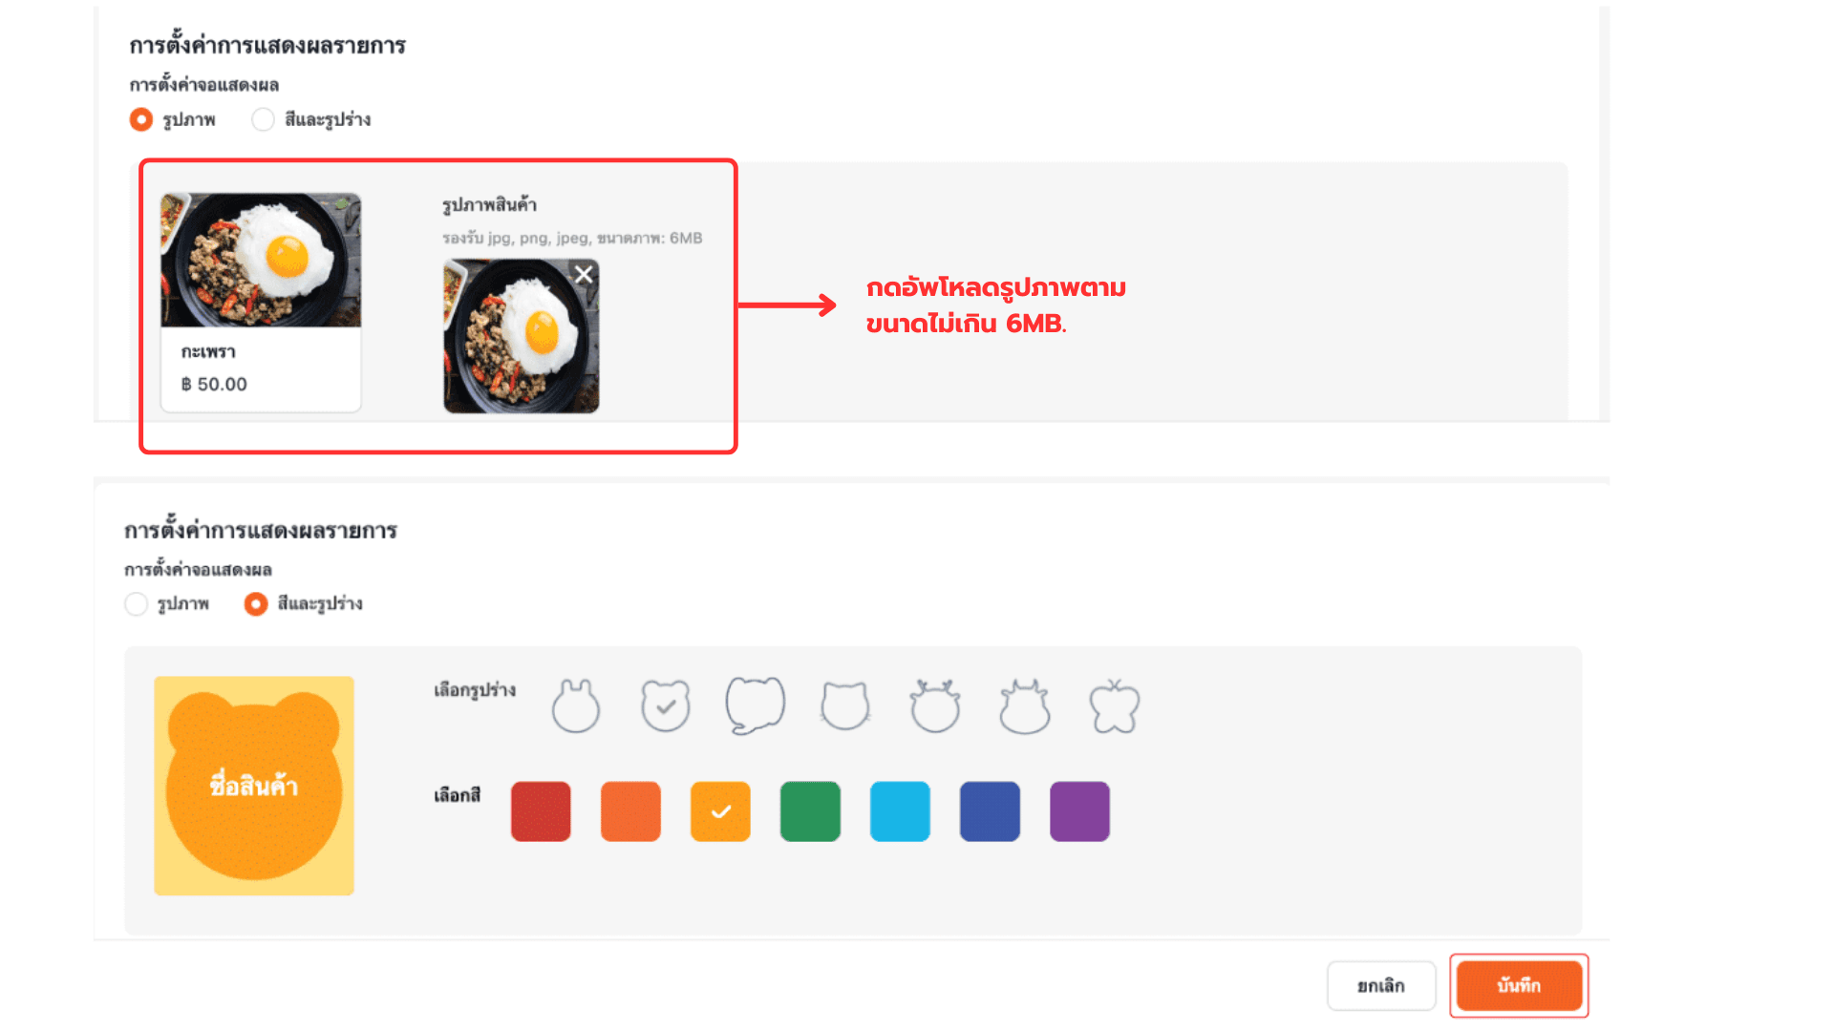1834x1031 pixels.
Task: Click the ยกเลิก cancel button
Action: [1381, 986]
